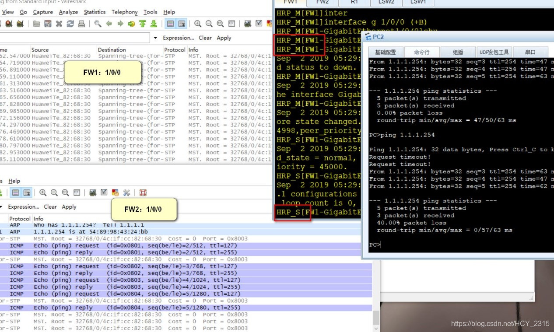Open Help menu in the FW2 Wireshark window
Image resolution: width=554 pixels, height=332 pixels.
14,181
